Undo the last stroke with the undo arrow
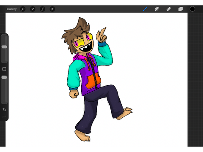This screenshot has height=152, width=203. coord(4,109)
